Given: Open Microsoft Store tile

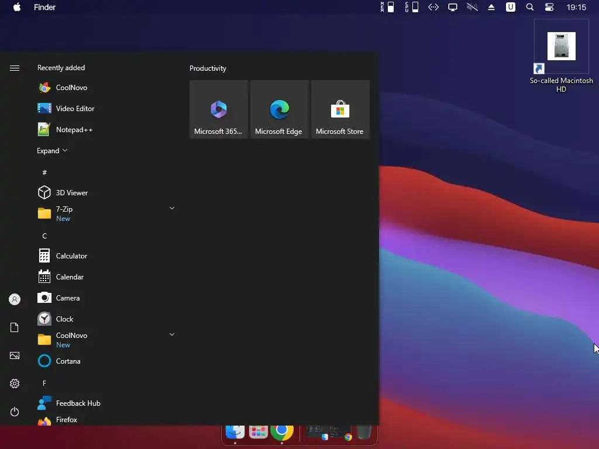Looking at the screenshot, I should [x=340, y=109].
